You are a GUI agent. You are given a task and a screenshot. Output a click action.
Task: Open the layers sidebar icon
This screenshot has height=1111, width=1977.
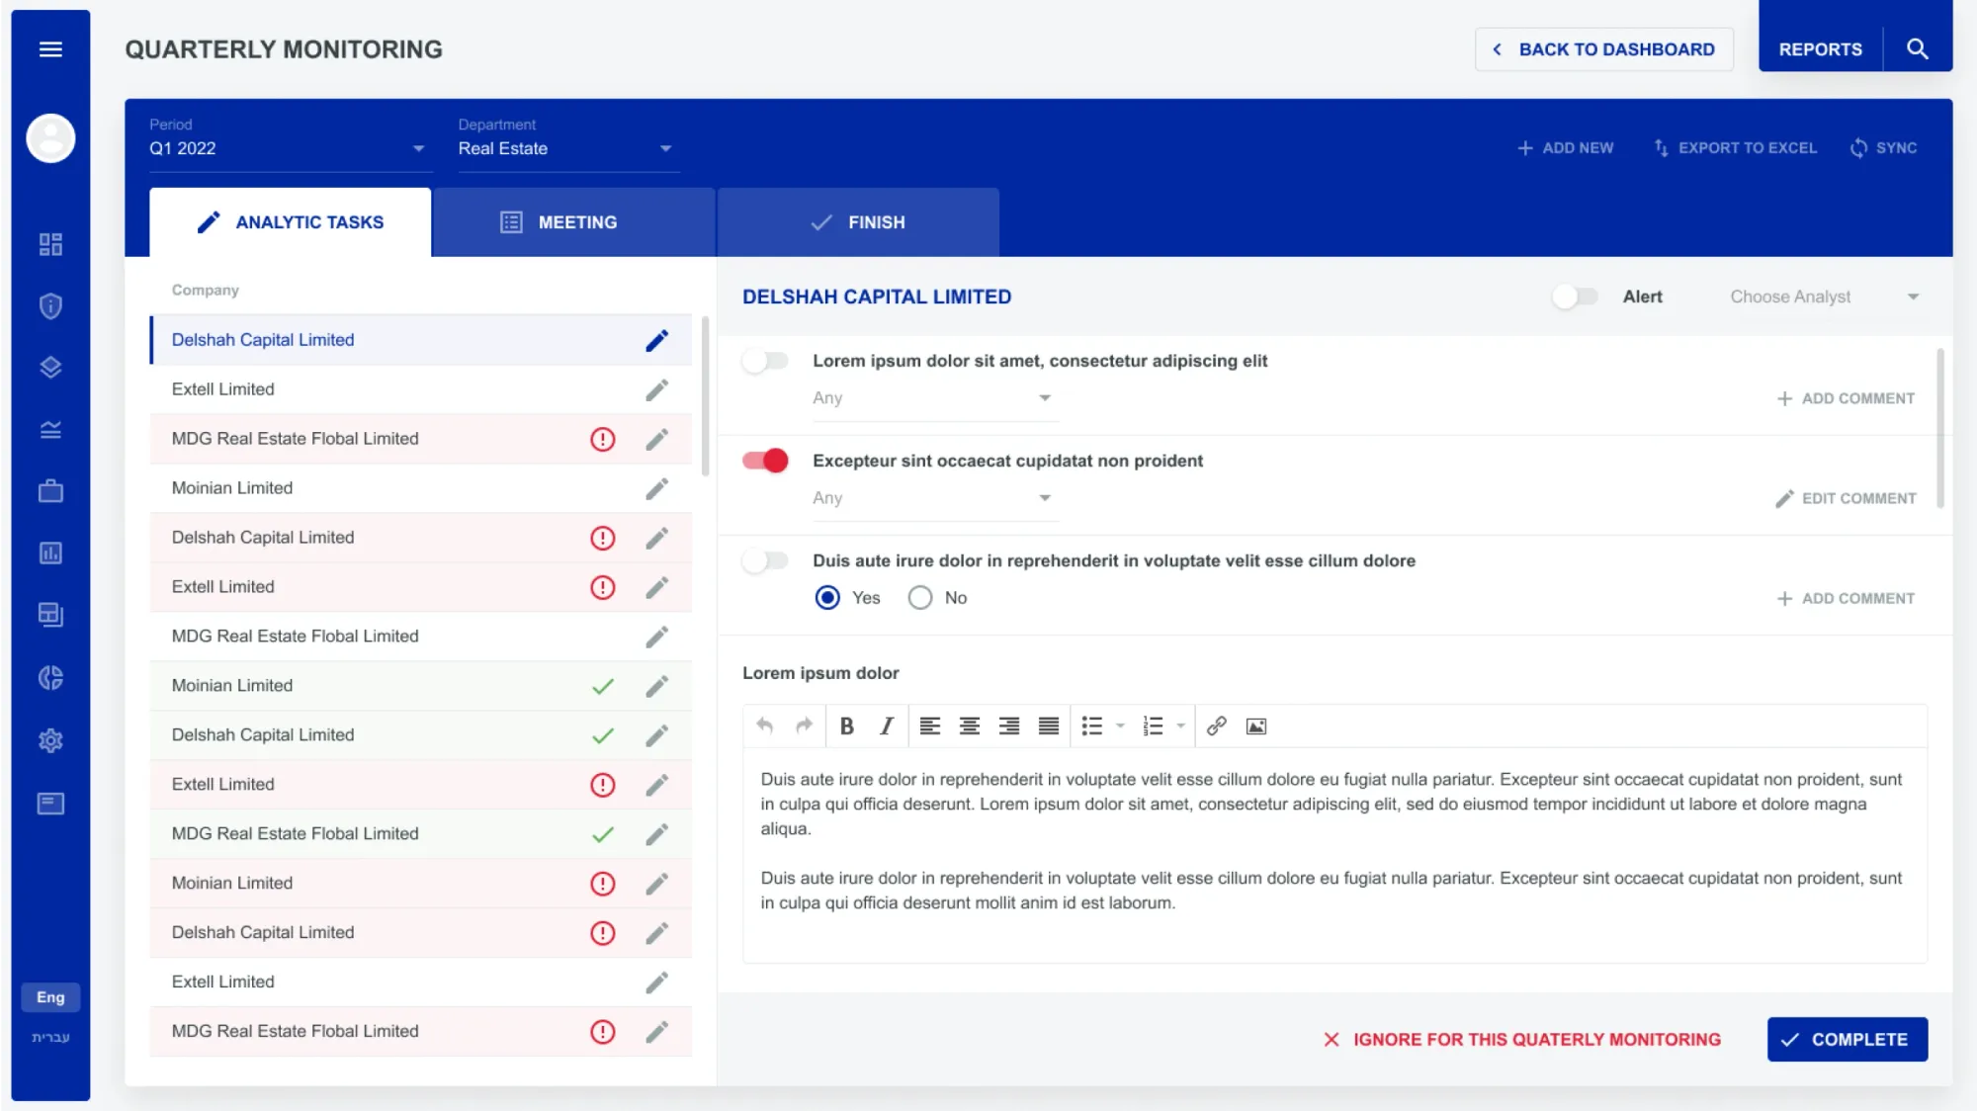(50, 368)
